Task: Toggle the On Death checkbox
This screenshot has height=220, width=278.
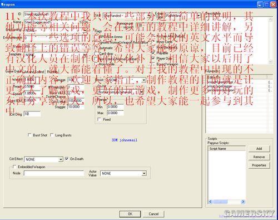Action: point(67,159)
